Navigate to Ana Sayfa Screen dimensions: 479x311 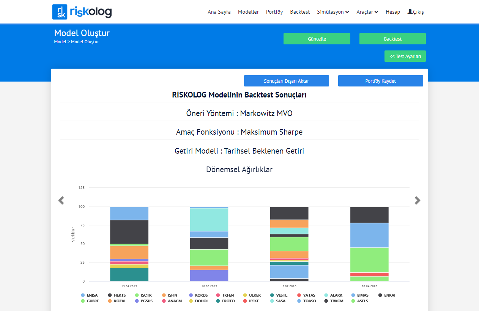click(x=219, y=12)
